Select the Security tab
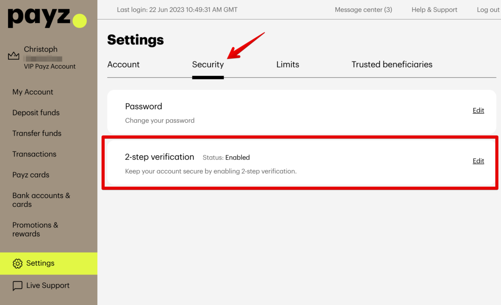The image size is (501, 305). tap(208, 64)
